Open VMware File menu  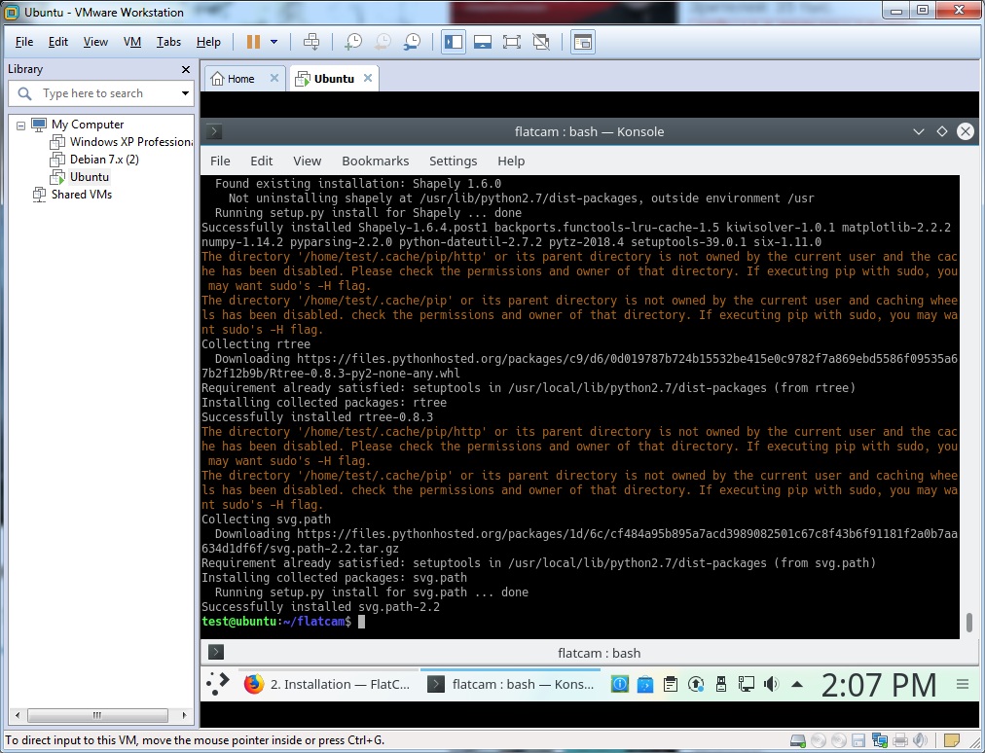click(24, 42)
